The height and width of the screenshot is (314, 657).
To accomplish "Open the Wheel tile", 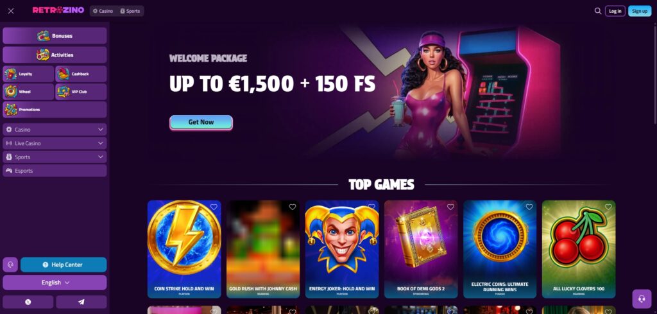I will coord(28,91).
